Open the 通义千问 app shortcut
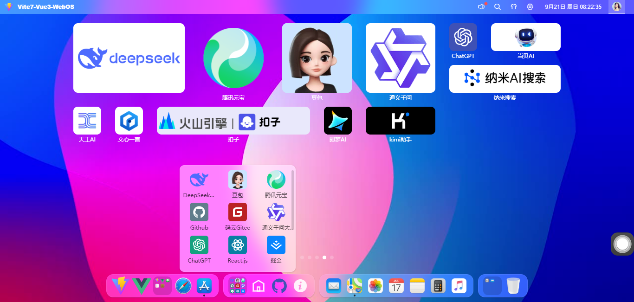634x302 pixels. (400, 58)
